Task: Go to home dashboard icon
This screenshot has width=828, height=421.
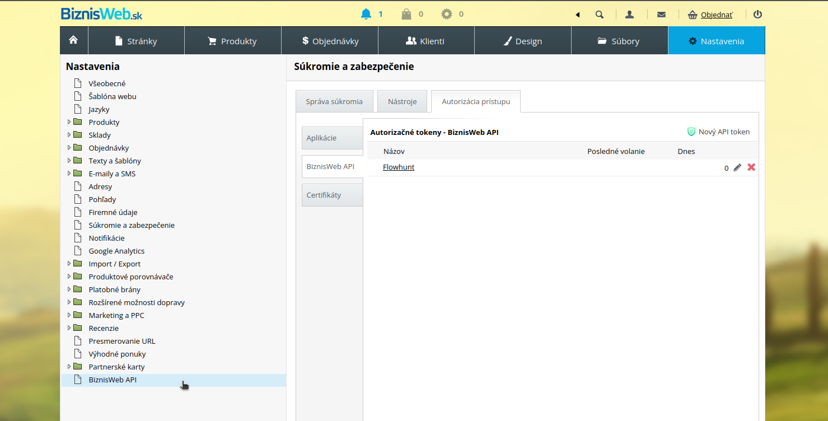Action: pos(73,40)
